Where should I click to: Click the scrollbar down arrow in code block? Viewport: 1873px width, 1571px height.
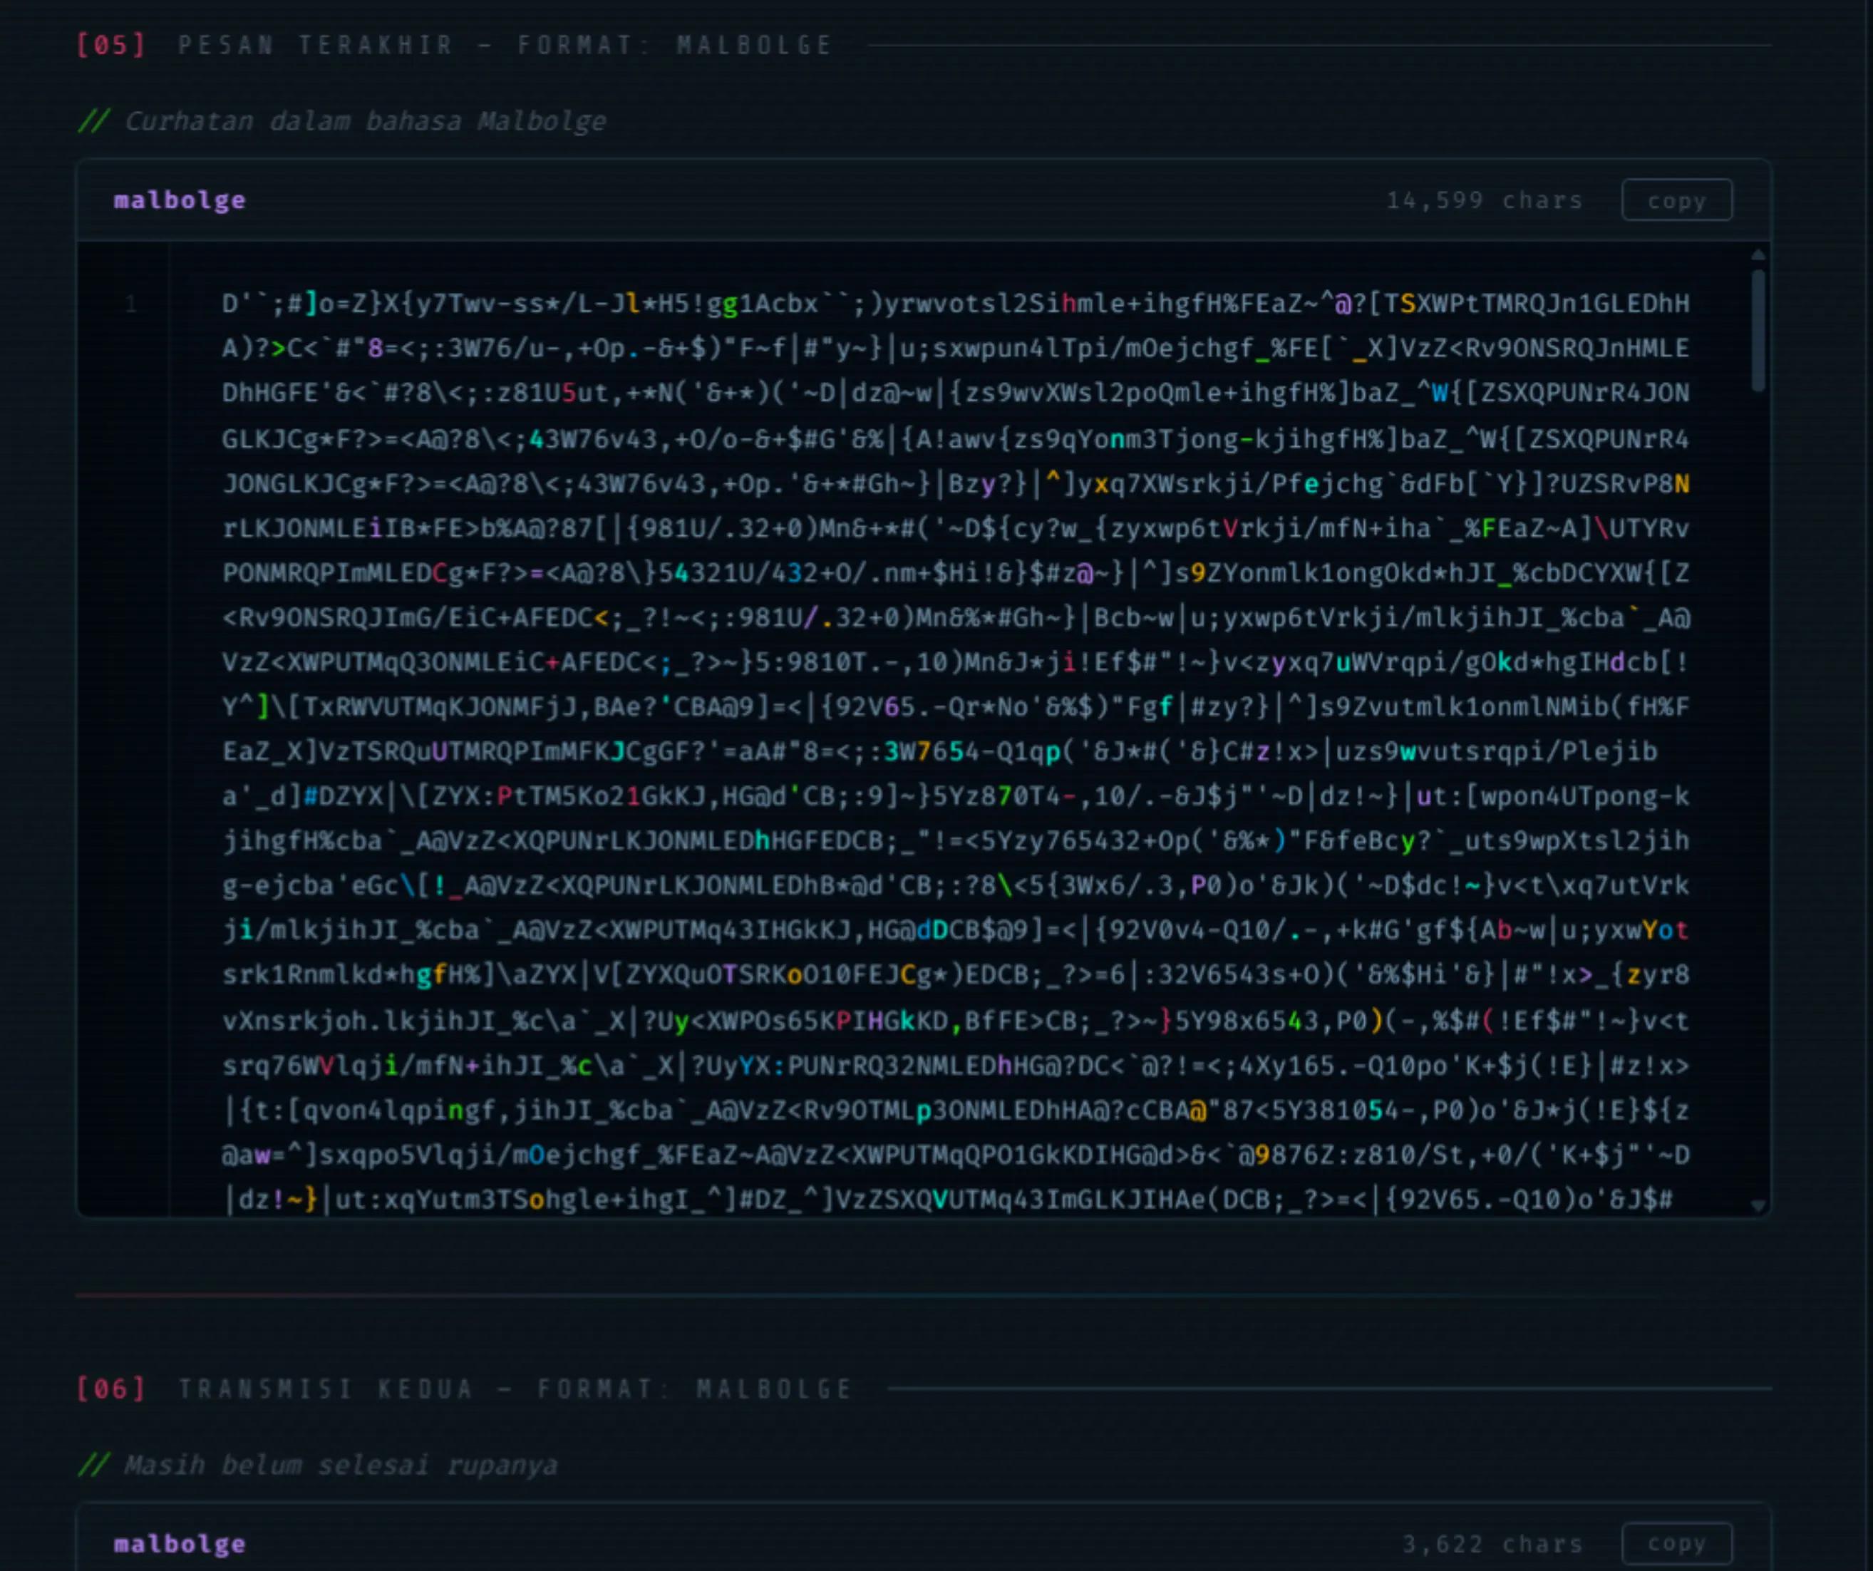[1758, 1205]
